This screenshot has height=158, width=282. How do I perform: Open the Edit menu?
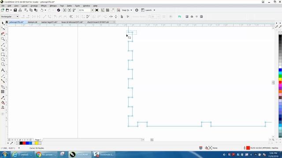(9, 6)
